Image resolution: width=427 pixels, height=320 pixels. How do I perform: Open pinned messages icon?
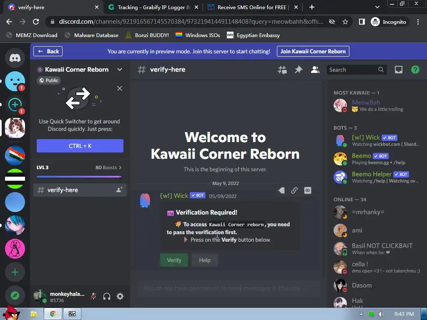299,70
